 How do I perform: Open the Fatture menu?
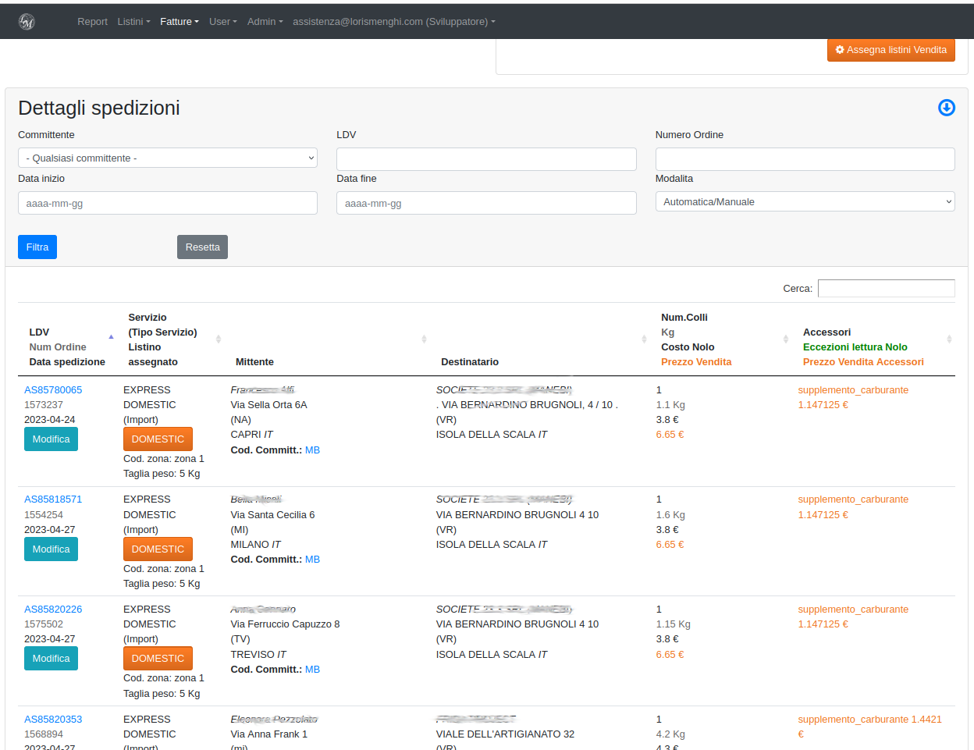pos(179,22)
